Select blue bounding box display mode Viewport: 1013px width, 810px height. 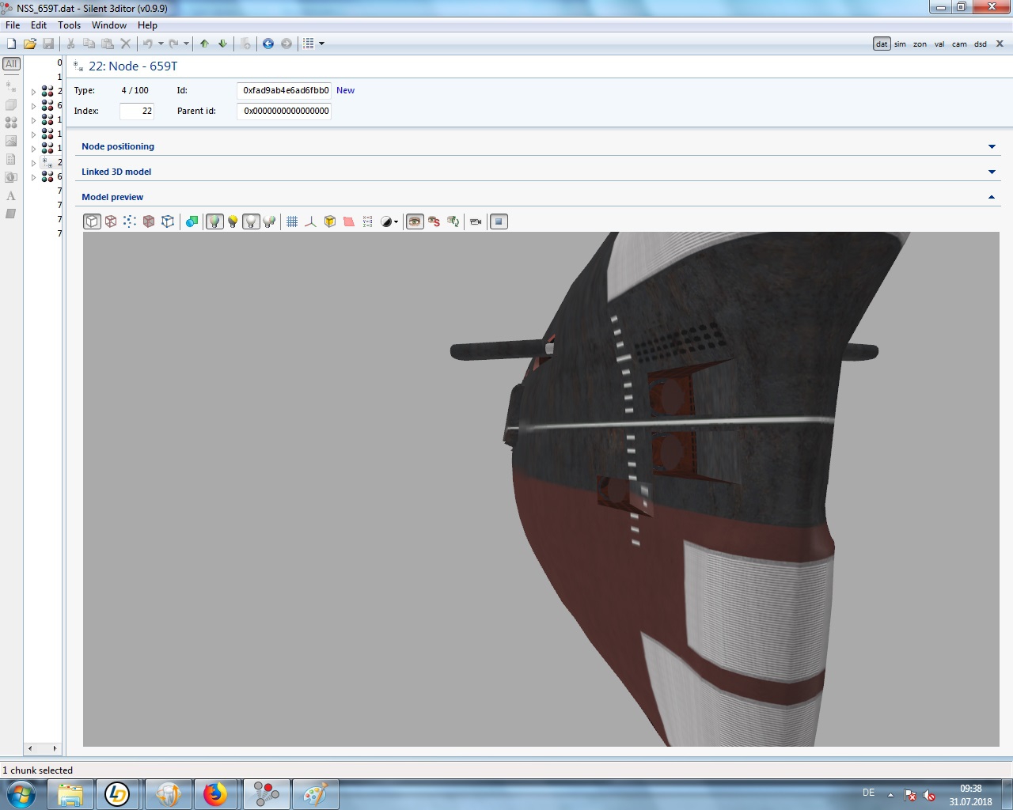(168, 221)
